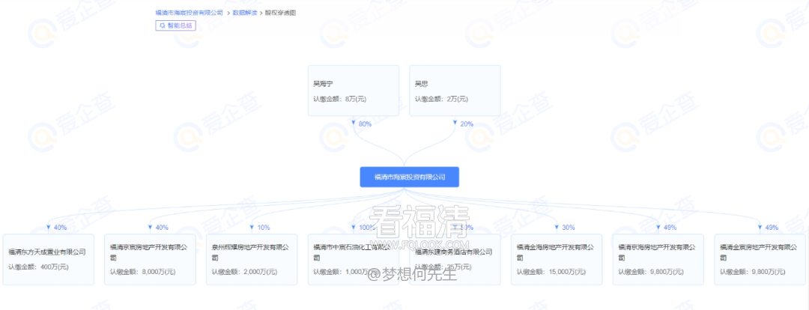The height and width of the screenshot is (310, 809).
Task: Open the 泉州辉耀房地产开发有限公司 card
Action: (x=252, y=259)
